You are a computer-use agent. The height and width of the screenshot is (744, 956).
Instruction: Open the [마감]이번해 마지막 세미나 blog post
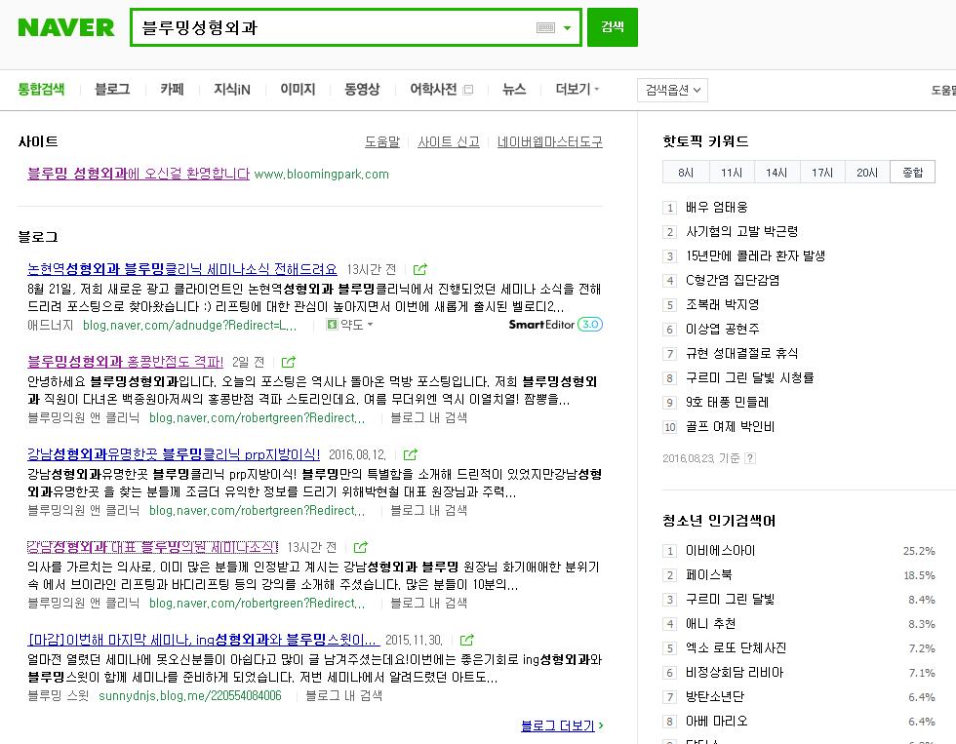click(x=204, y=640)
